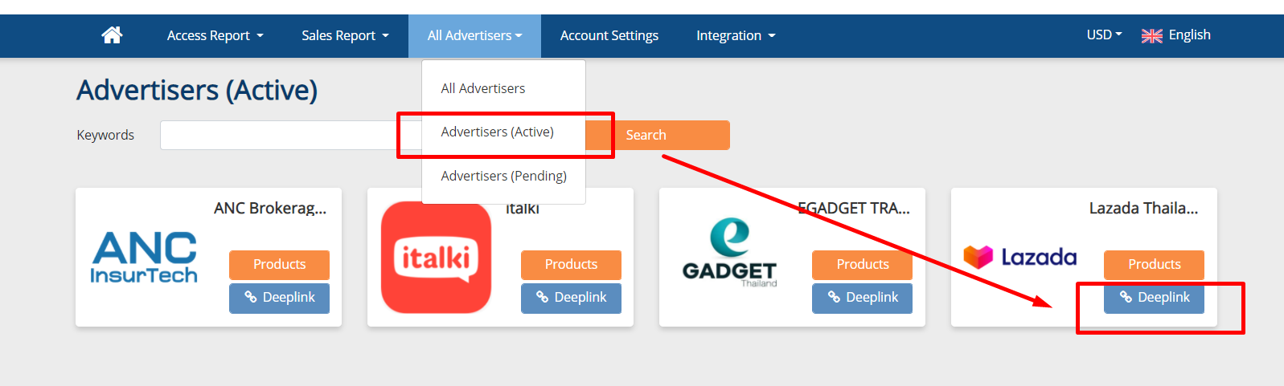Screen dimensions: 1284x386
Task: Open Account Settings
Action: coord(609,35)
